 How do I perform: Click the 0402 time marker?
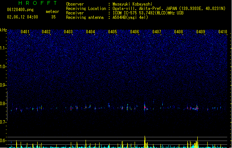46,32
